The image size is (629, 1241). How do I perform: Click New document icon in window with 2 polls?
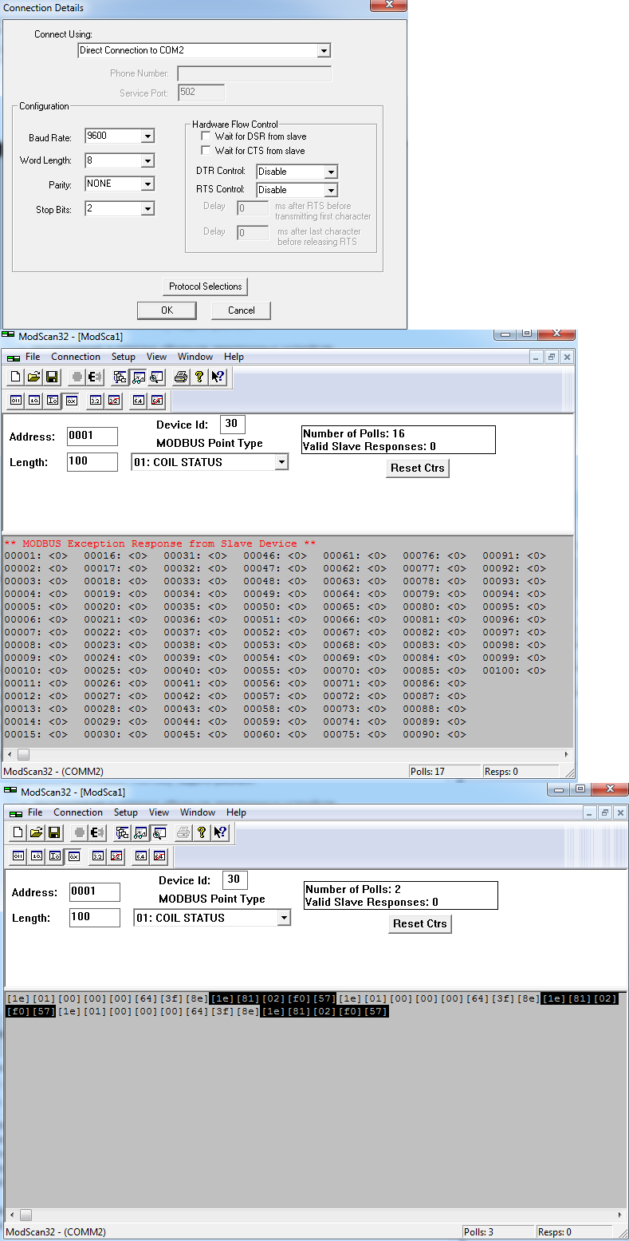[x=18, y=833]
